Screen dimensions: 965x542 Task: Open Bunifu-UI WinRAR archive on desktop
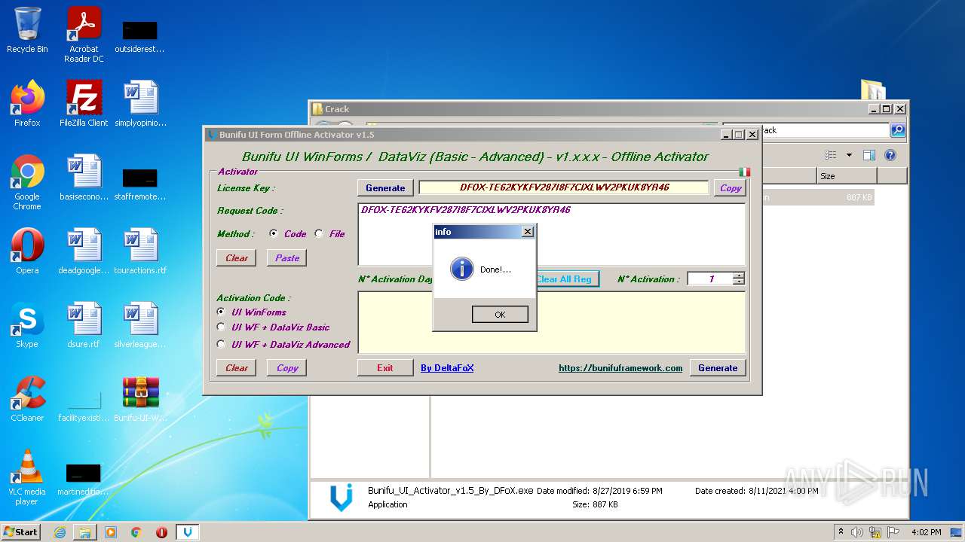click(140, 399)
